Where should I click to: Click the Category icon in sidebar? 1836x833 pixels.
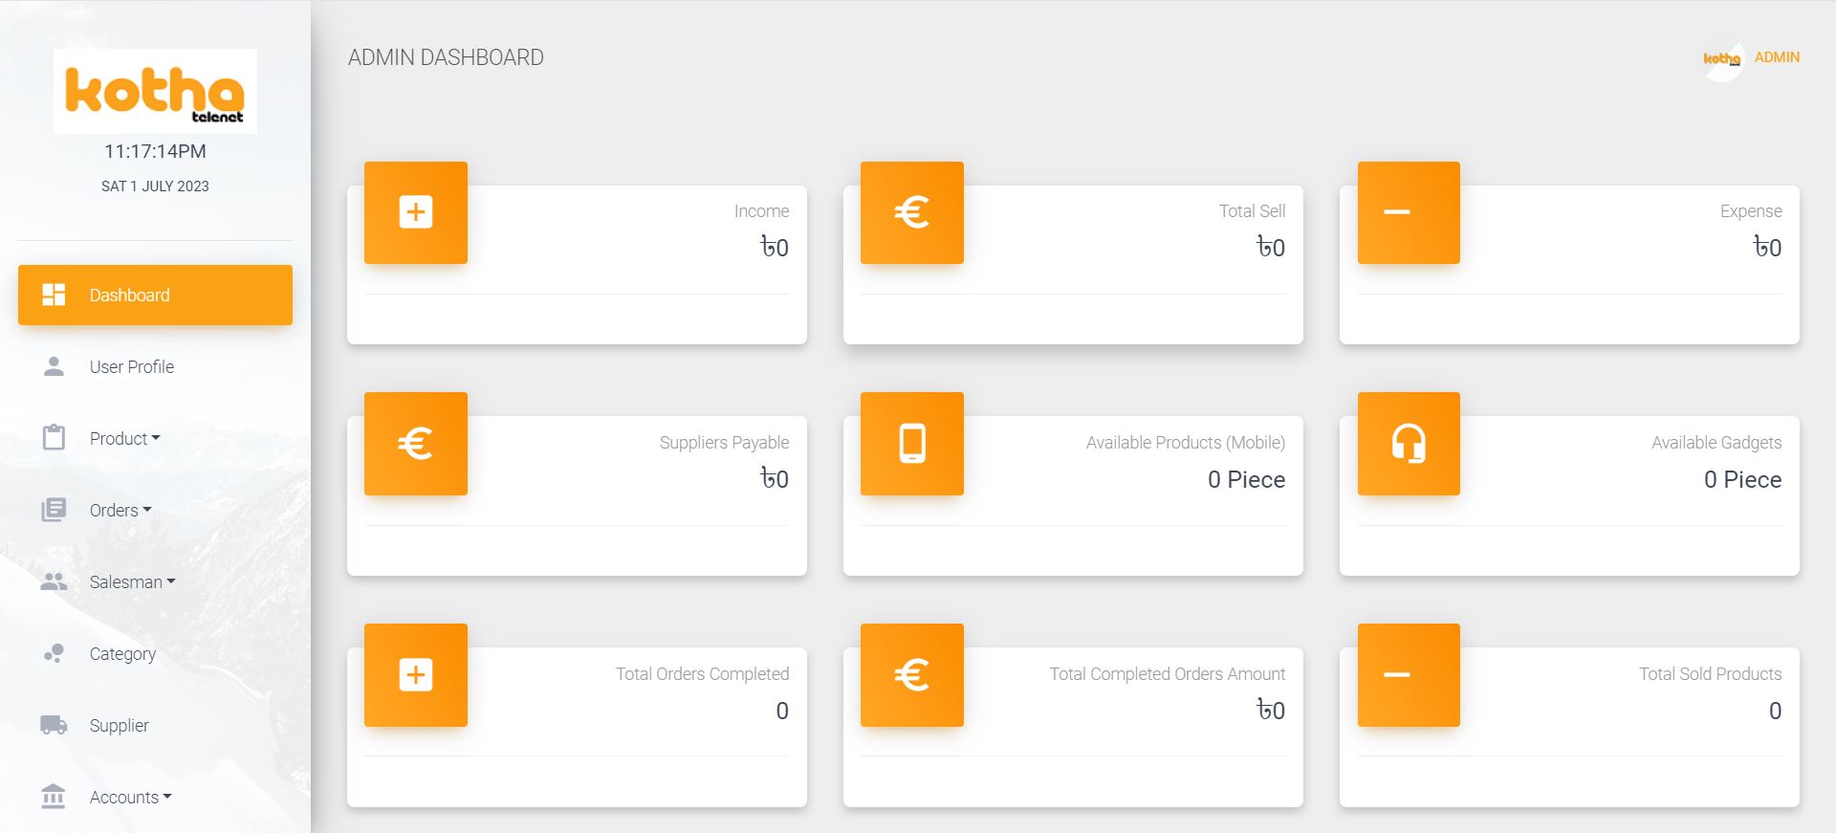(x=54, y=654)
